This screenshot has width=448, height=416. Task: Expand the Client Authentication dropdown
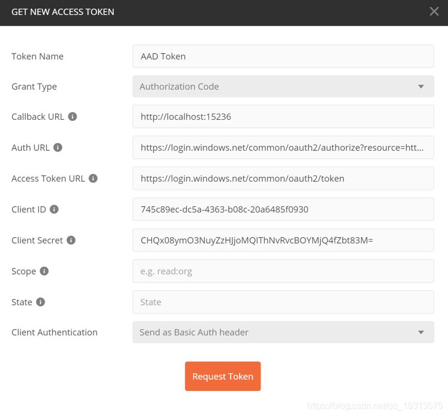(x=283, y=332)
